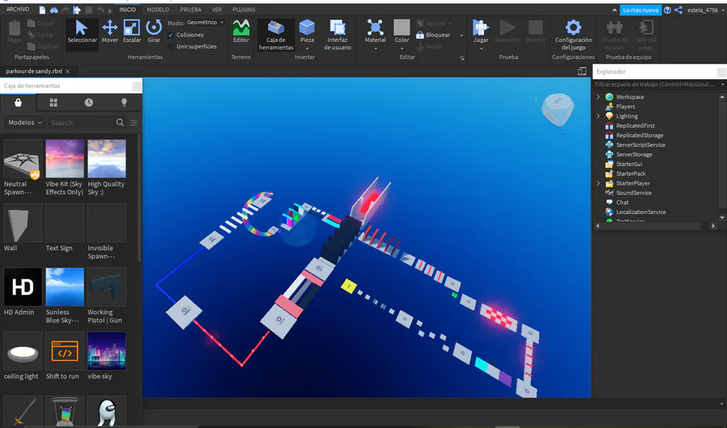
Task: Select the Girar rotate tool
Action: 154,32
